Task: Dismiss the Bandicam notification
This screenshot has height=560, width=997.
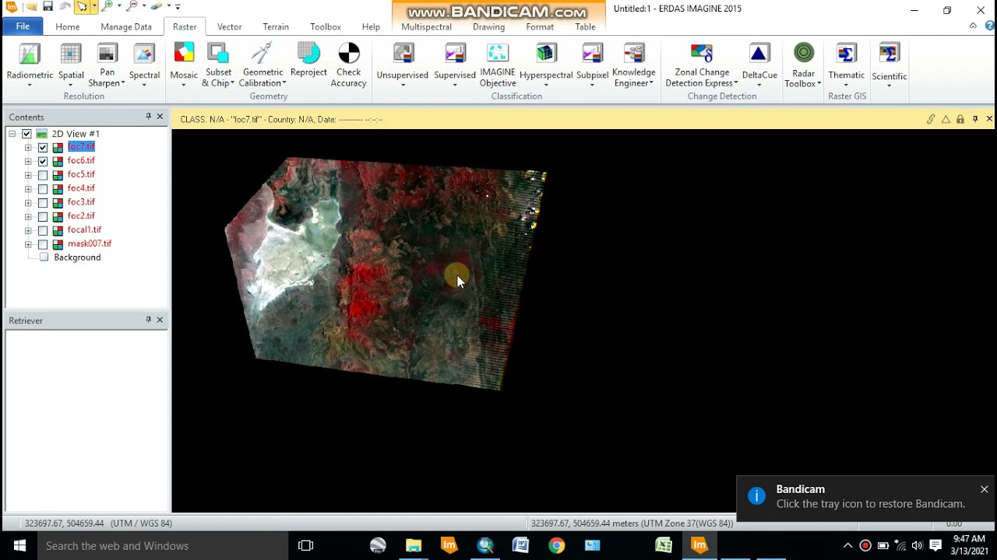Action: [985, 489]
